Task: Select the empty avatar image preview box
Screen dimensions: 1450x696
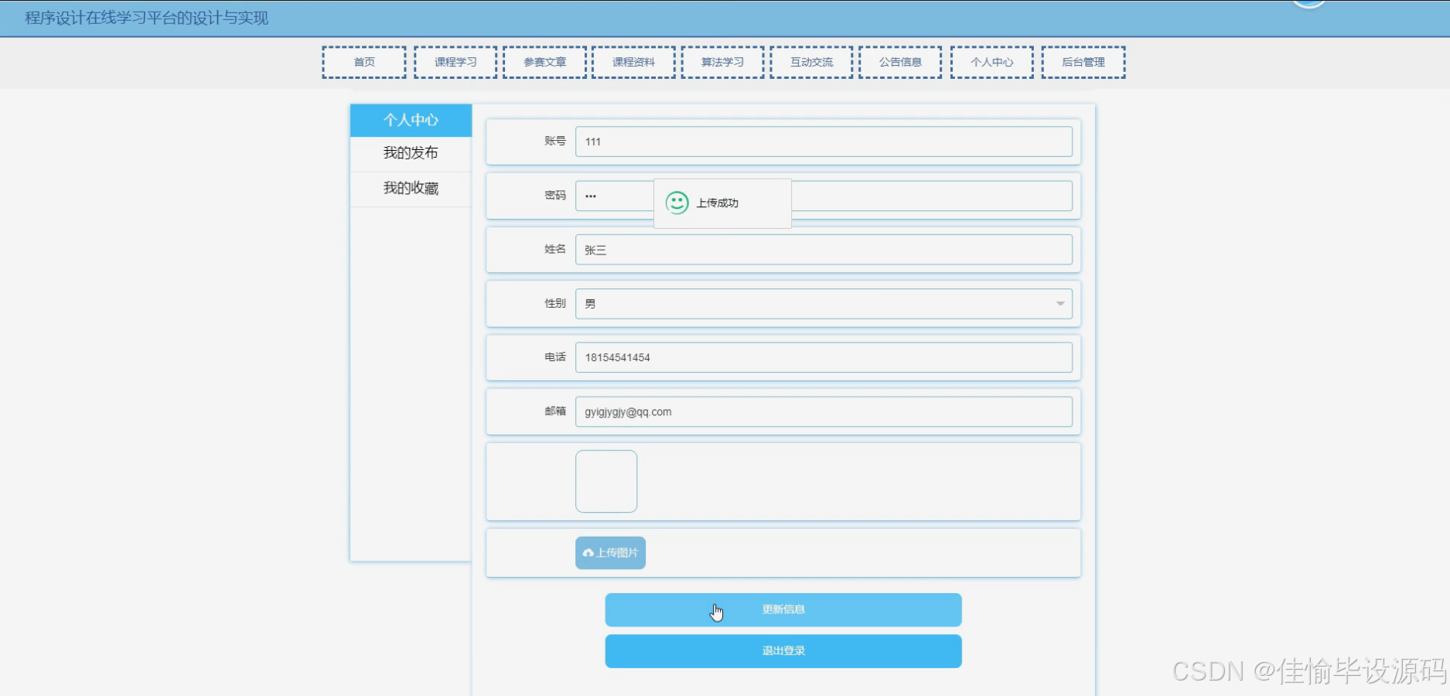Action: [606, 481]
